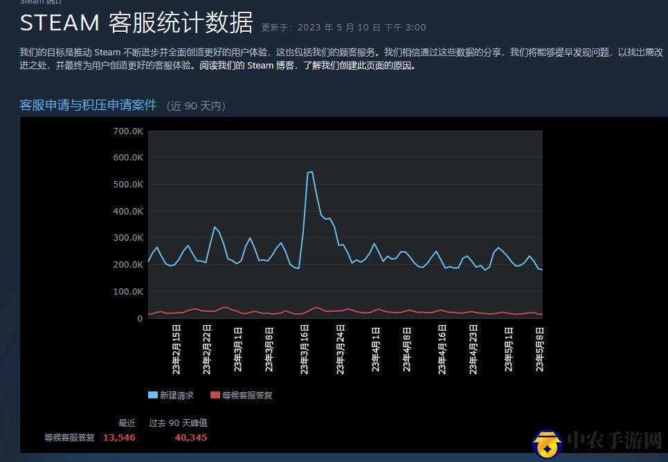
Task: Click the '更新于: 2023 年 5 月 10 日' timestamp
Action: coord(343,28)
